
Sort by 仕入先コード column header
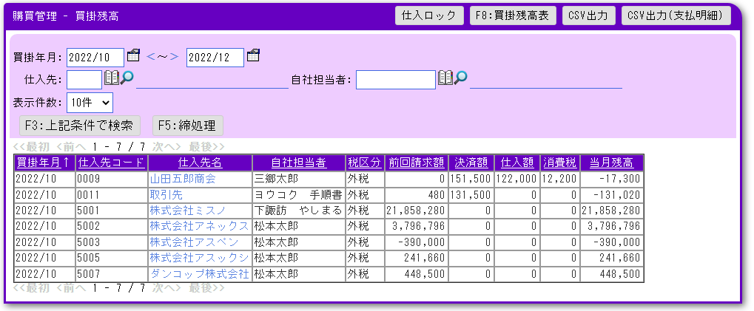(x=111, y=163)
